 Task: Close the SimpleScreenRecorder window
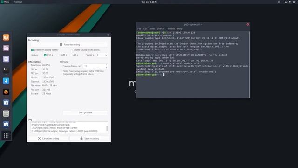108,35
